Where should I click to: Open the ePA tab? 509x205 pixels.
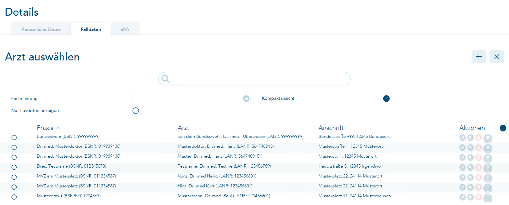(x=125, y=29)
